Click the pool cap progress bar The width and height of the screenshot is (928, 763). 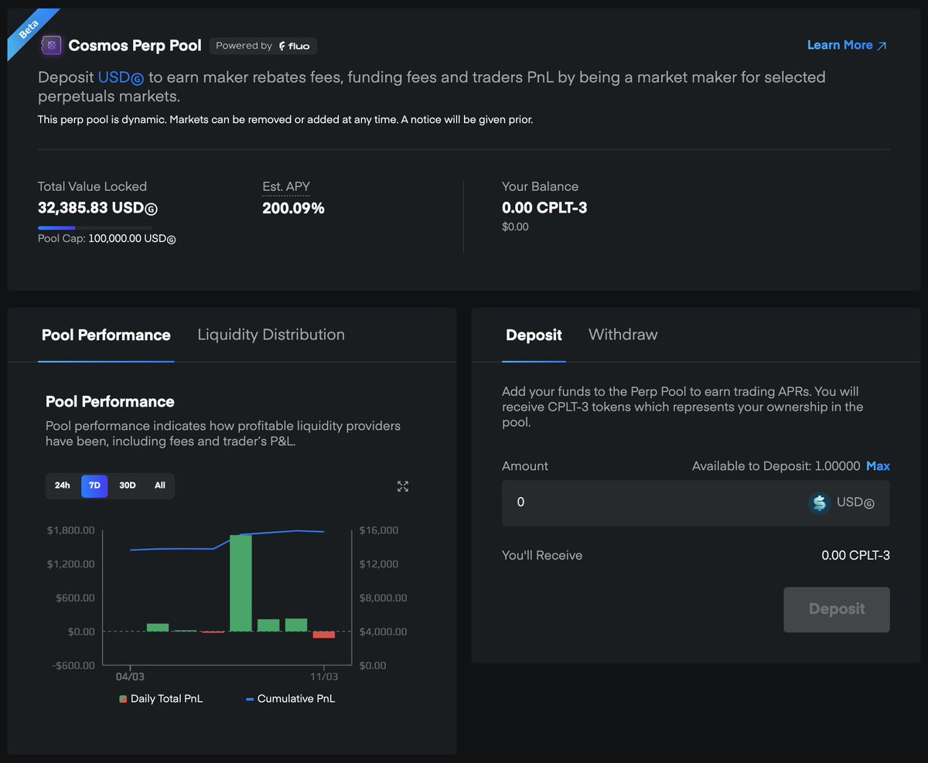[x=94, y=228]
